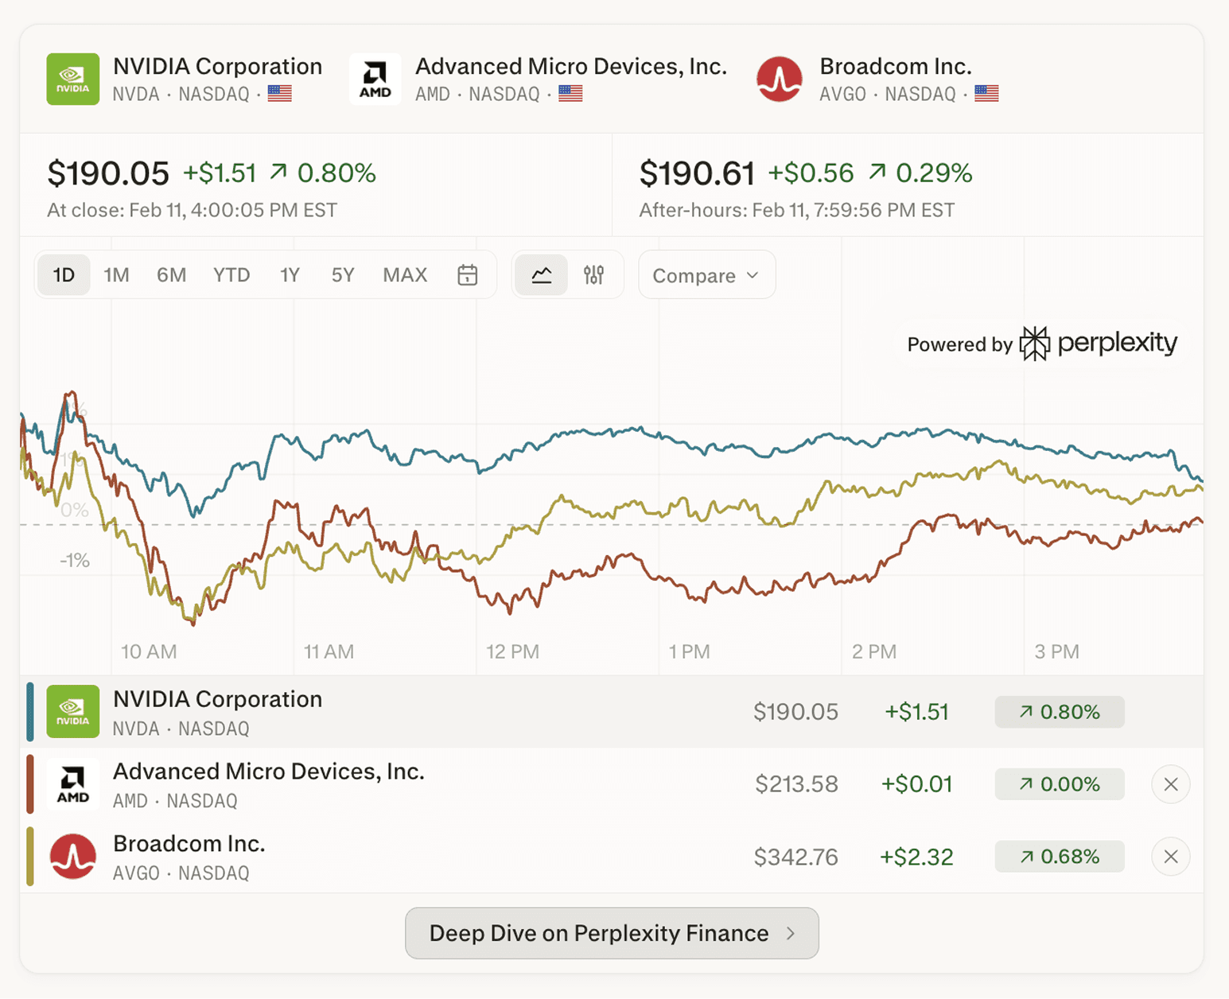The image size is (1229, 999).
Task: Click $213.58 price in AMD row
Action: [796, 784]
